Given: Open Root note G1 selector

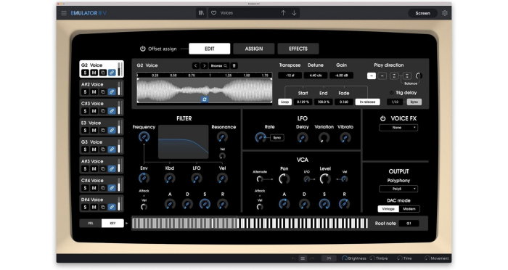Looking at the screenshot, I should [x=409, y=224].
